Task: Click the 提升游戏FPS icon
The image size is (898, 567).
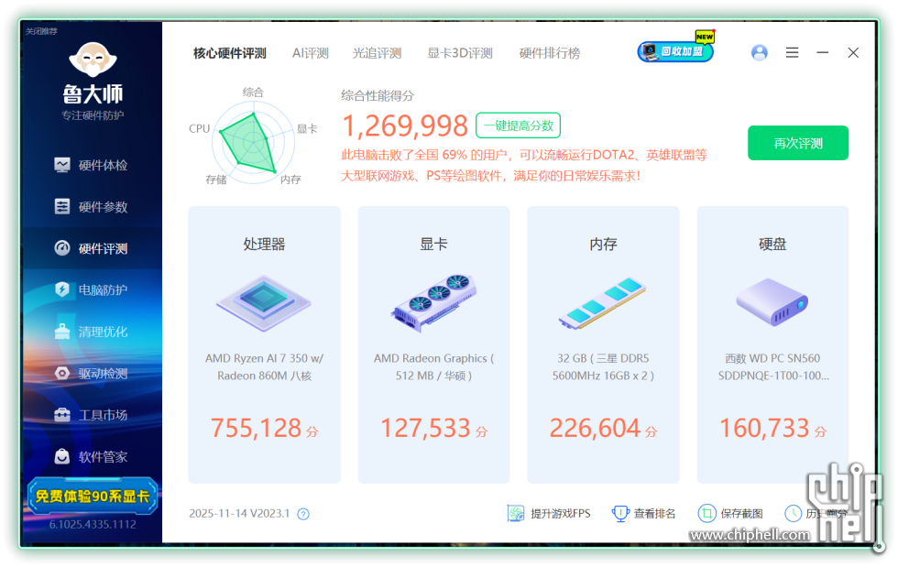Action: click(x=516, y=514)
